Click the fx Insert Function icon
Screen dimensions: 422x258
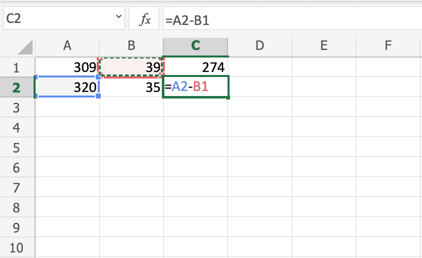pyautogui.click(x=145, y=19)
